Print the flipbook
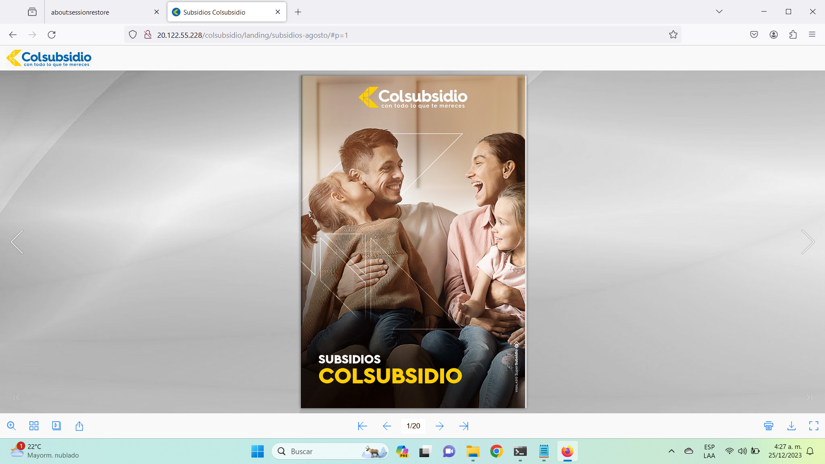 (769, 426)
